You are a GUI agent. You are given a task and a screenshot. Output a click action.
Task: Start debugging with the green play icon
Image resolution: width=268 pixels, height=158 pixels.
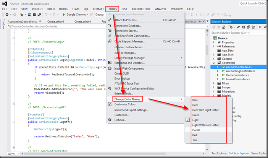[64, 15]
